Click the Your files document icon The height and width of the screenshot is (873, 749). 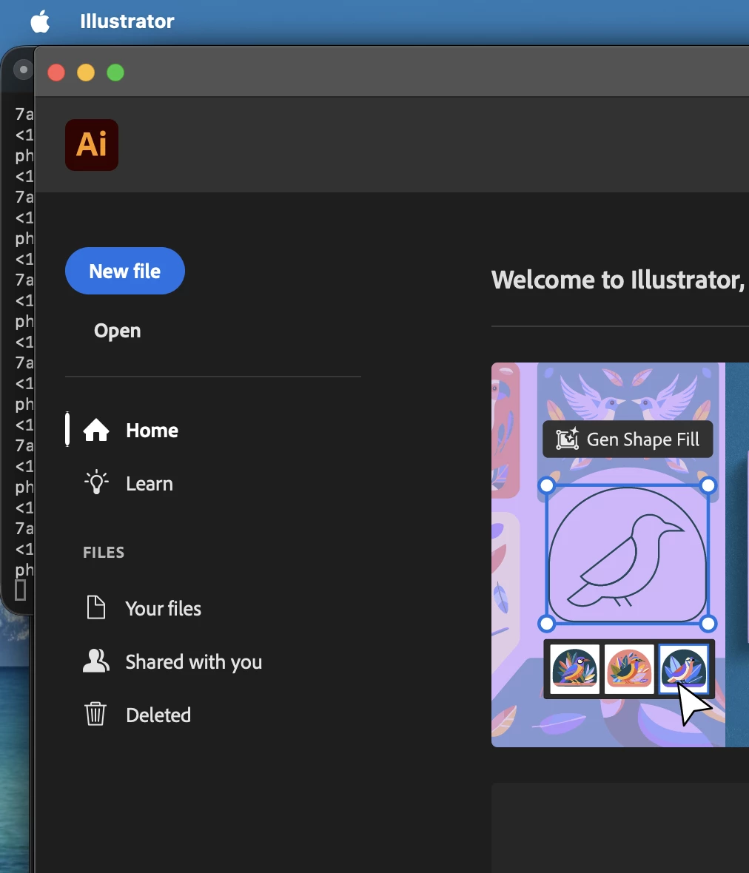95,607
